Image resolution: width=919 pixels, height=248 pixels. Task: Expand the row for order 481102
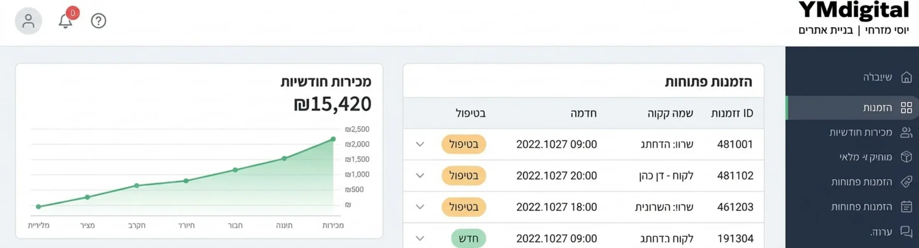[x=419, y=176]
